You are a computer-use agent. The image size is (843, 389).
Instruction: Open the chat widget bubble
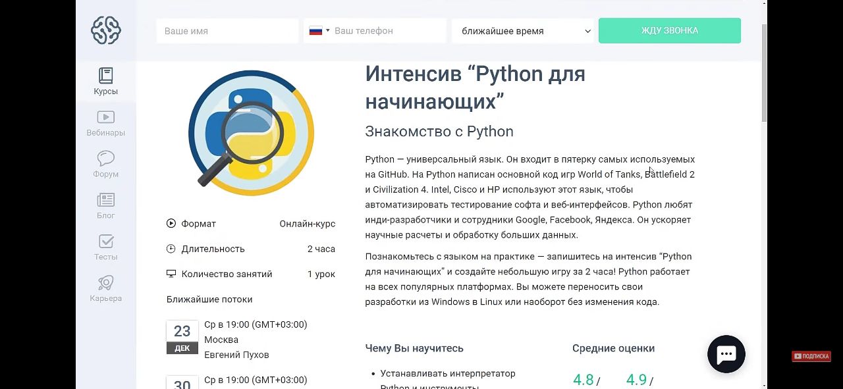click(x=726, y=354)
